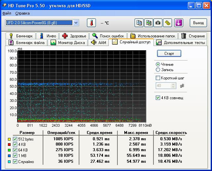
Task: Click the HD Tune title bar icon
Action: coord(5,6)
